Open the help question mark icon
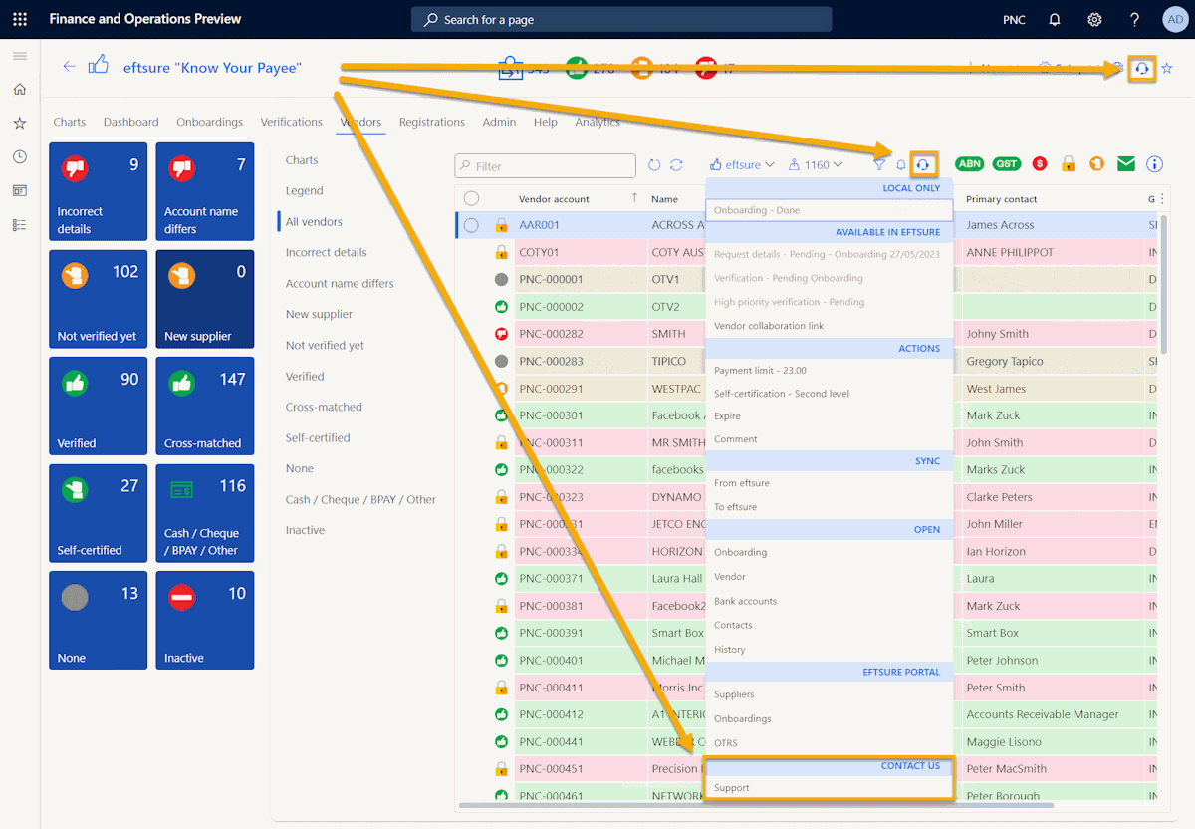This screenshot has height=829, width=1195. [1134, 19]
